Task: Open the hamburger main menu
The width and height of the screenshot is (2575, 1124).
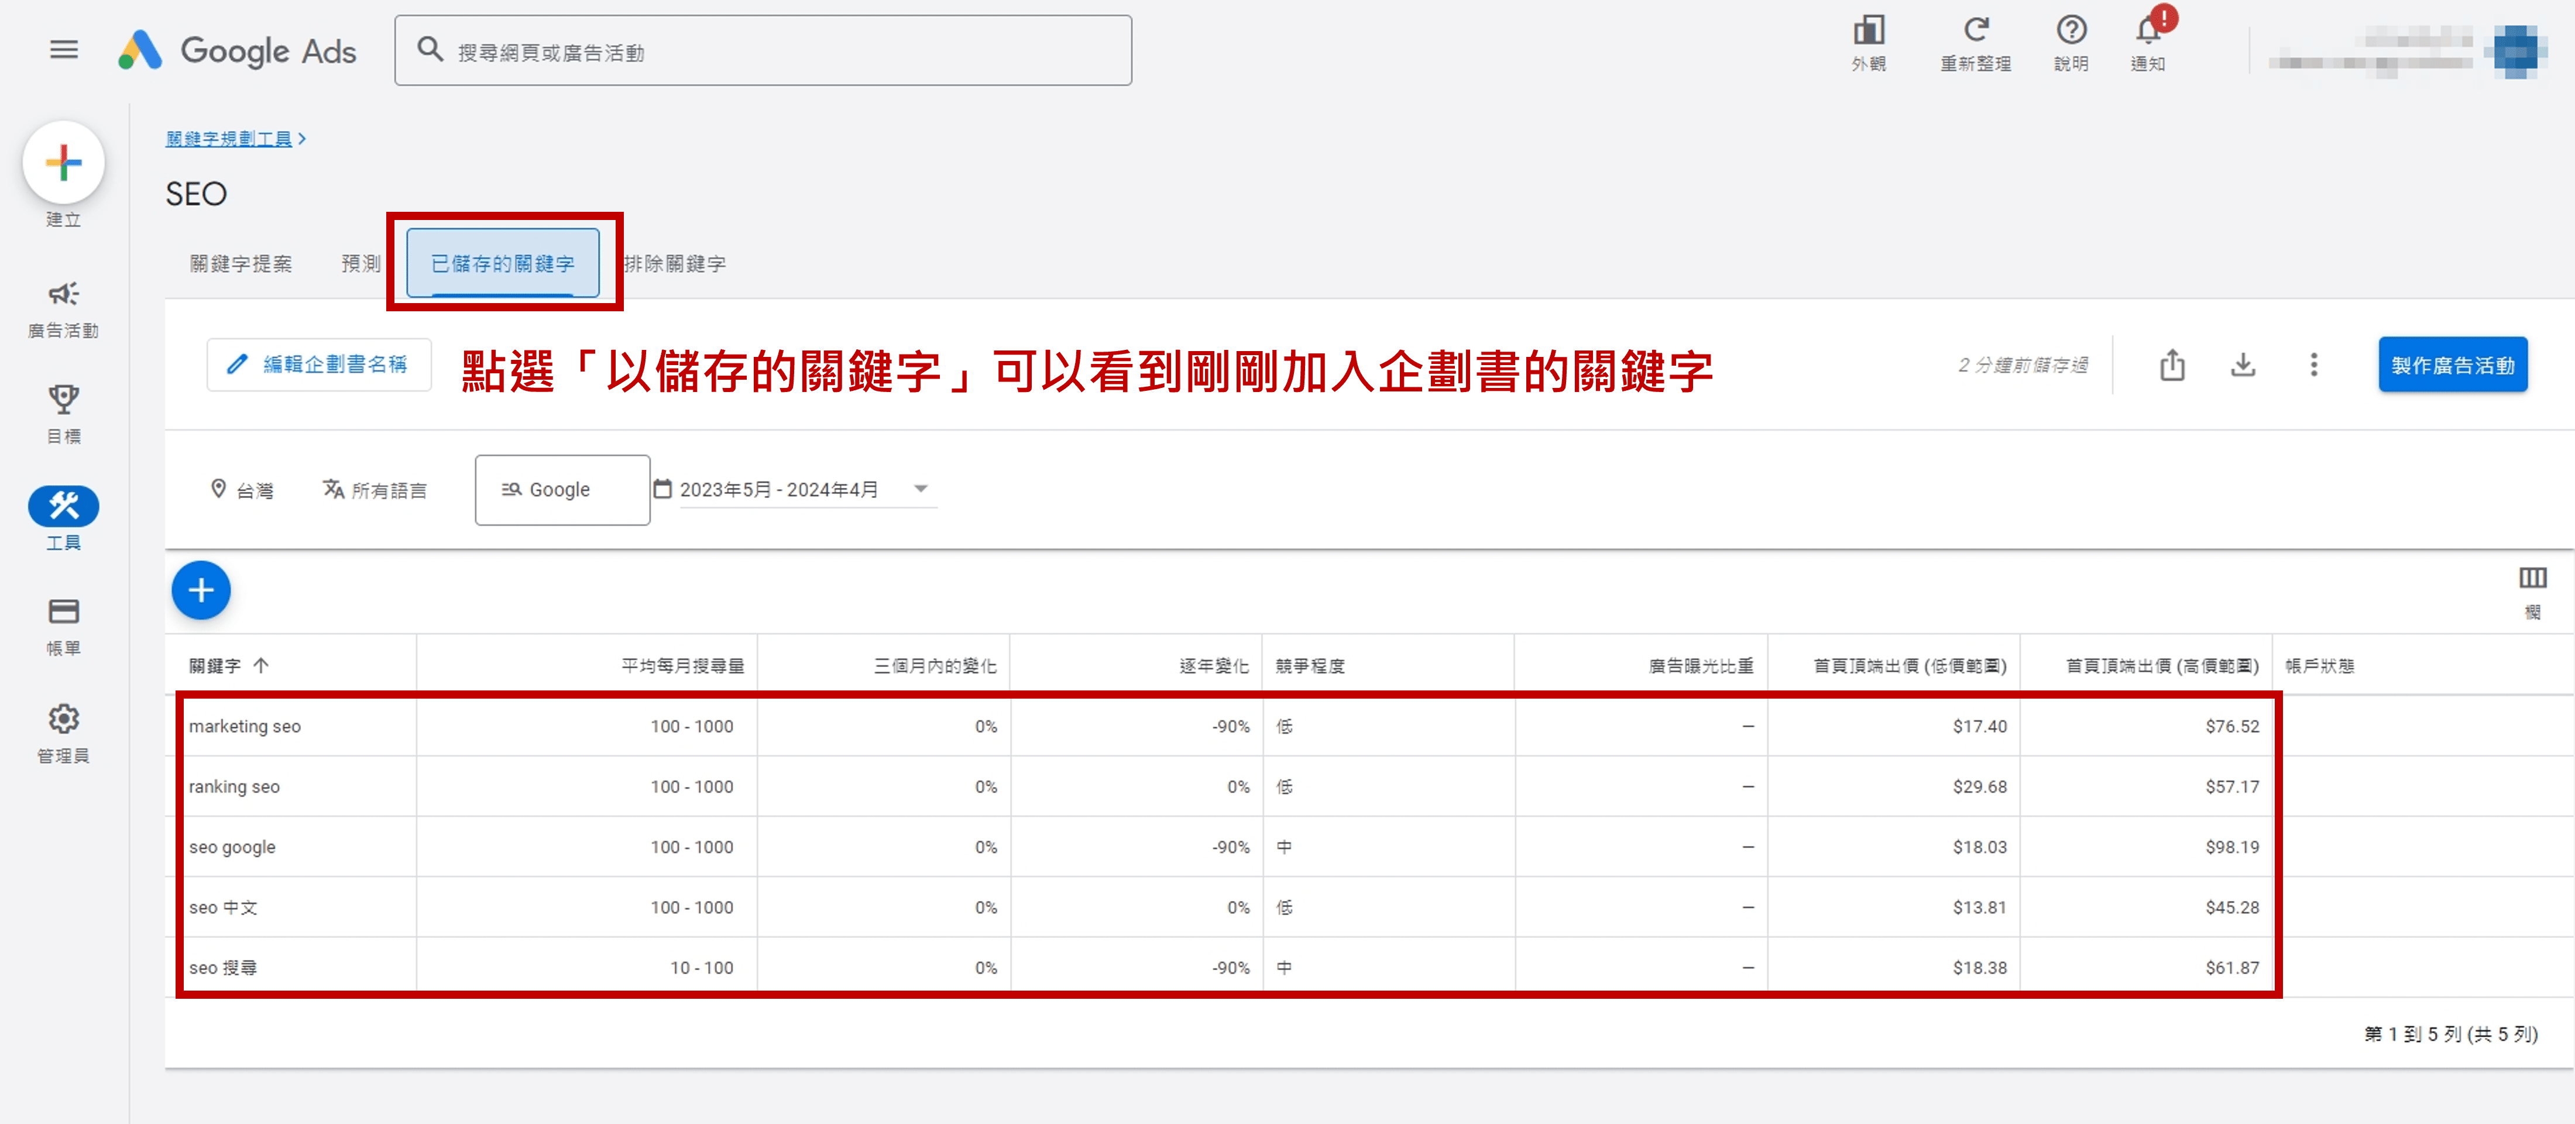Action: (64, 50)
